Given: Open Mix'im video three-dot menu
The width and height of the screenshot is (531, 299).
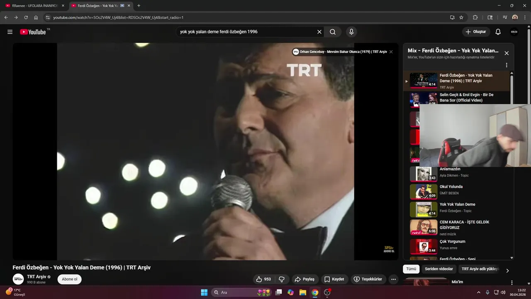Looking at the screenshot, I should pyautogui.click(x=512, y=282).
